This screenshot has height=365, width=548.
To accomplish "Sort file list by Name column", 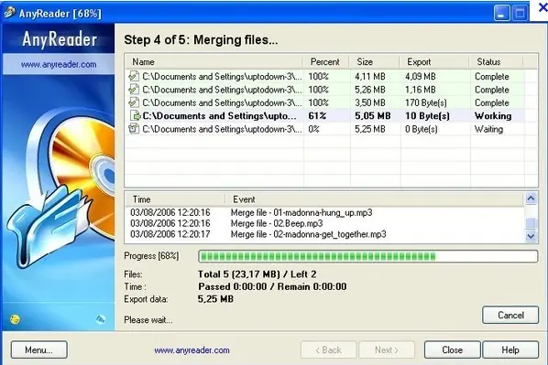I will click(x=214, y=62).
